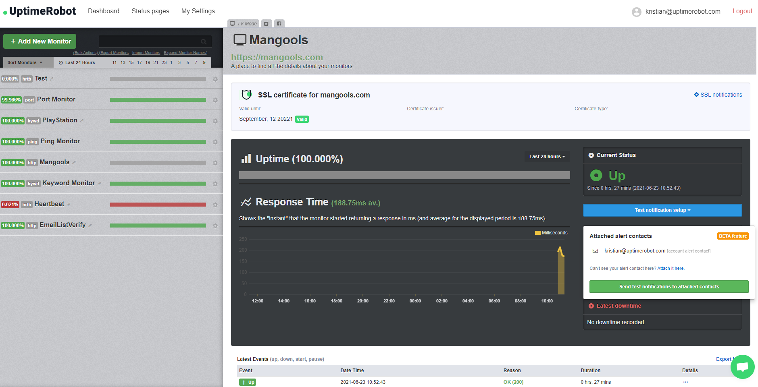Viewport: 758px width, 387px height.
Task: Click the Twitter share icon near TV Mode
Action: pyautogui.click(x=266, y=23)
